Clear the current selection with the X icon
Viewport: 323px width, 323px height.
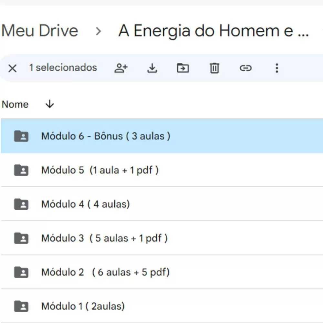12,68
